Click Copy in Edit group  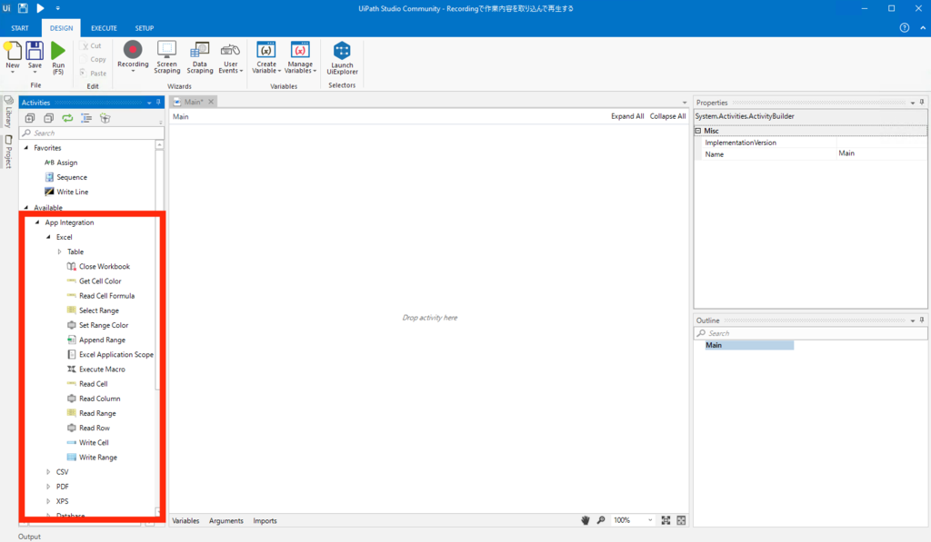pos(94,59)
